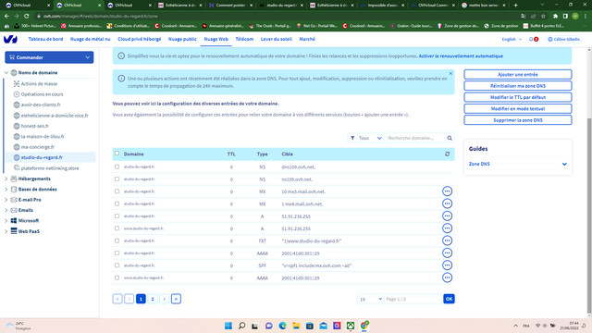This screenshot has height=333, width=592.
Task: Open Nuage de métal nu menu
Action: click(91, 39)
